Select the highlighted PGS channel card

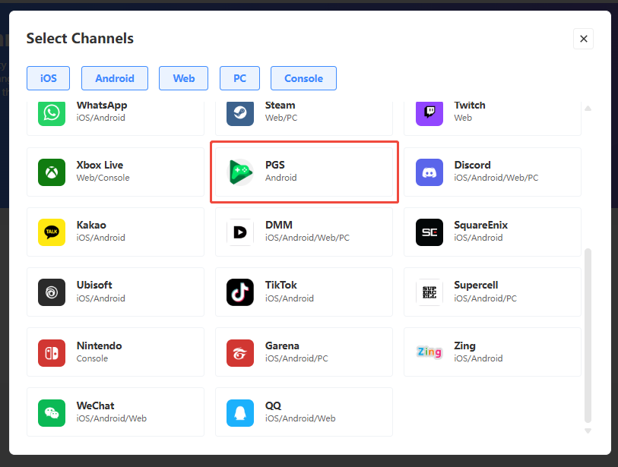[304, 172]
